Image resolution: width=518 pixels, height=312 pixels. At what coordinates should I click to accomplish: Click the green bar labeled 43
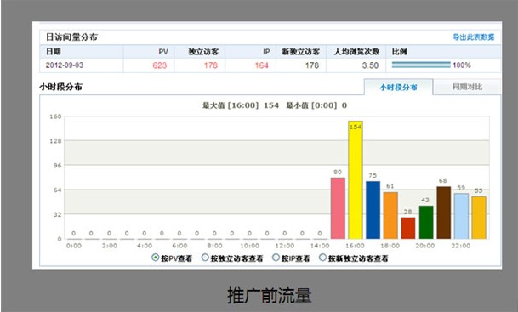(x=426, y=222)
